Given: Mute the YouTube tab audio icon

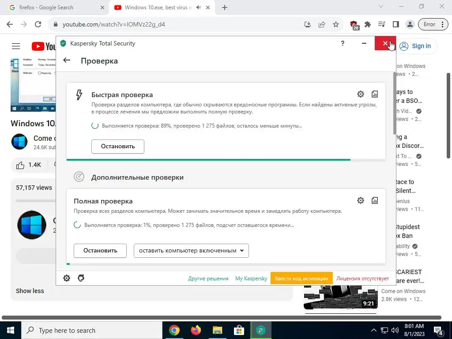Looking at the screenshot, I should (198, 8).
